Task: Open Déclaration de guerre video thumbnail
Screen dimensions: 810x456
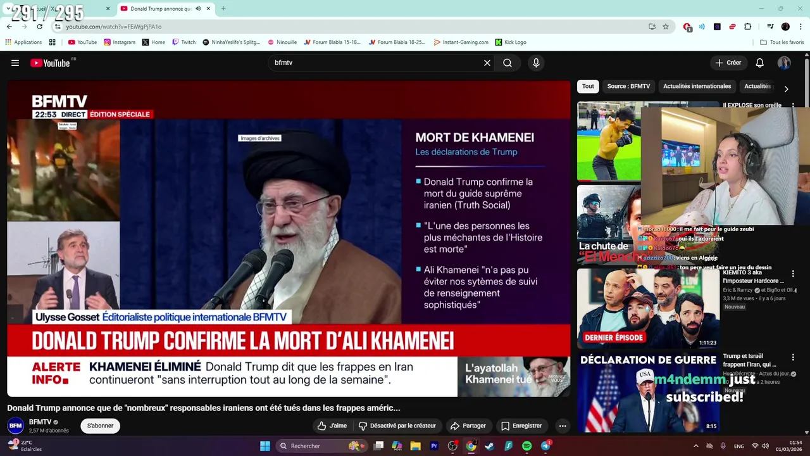Action: point(648,392)
